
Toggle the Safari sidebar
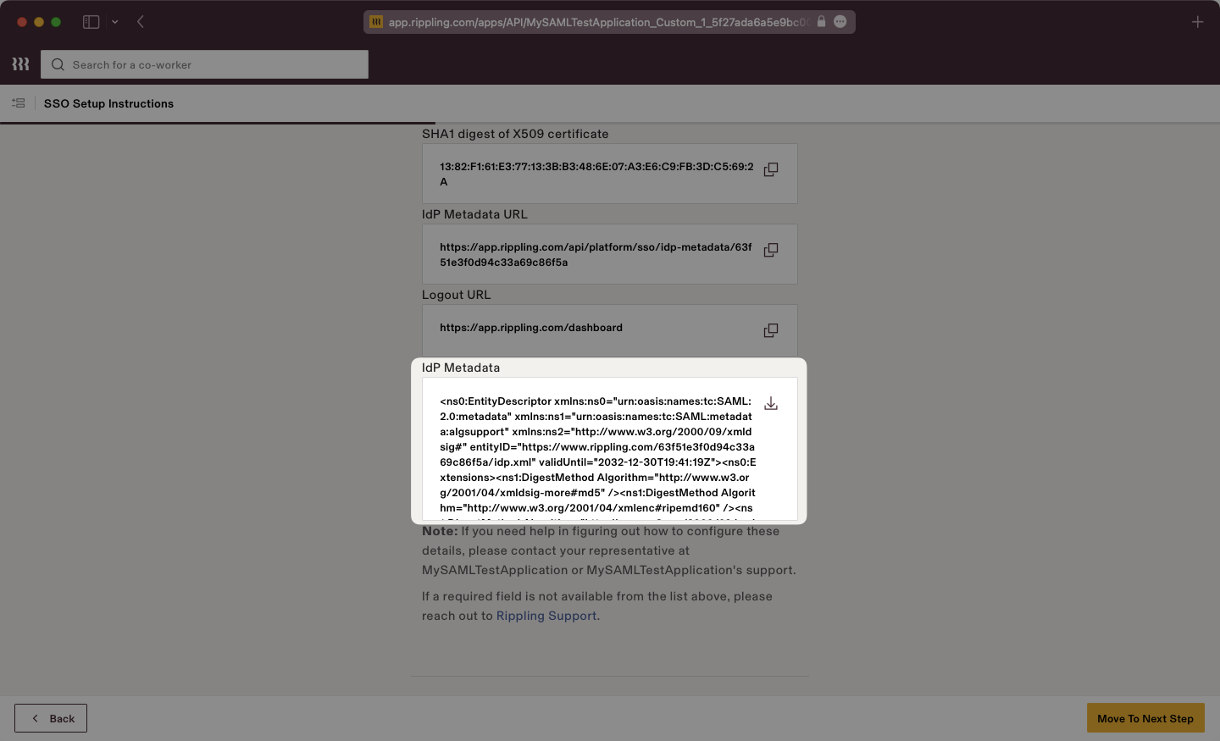pyautogui.click(x=91, y=21)
